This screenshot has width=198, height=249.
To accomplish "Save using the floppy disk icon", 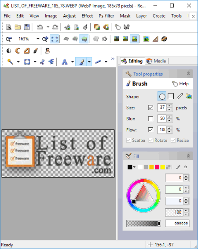I will 27,27.
